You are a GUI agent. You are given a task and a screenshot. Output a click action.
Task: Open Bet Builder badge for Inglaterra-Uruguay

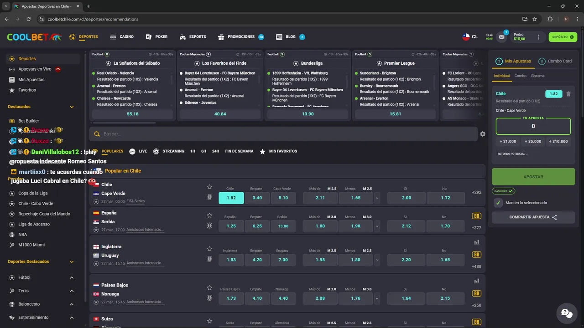coord(476,255)
